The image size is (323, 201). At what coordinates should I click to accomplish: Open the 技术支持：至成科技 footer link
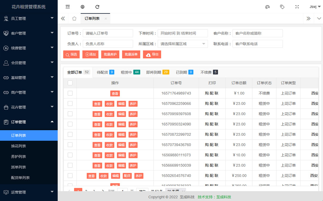pyautogui.click(x=214, y=197)
